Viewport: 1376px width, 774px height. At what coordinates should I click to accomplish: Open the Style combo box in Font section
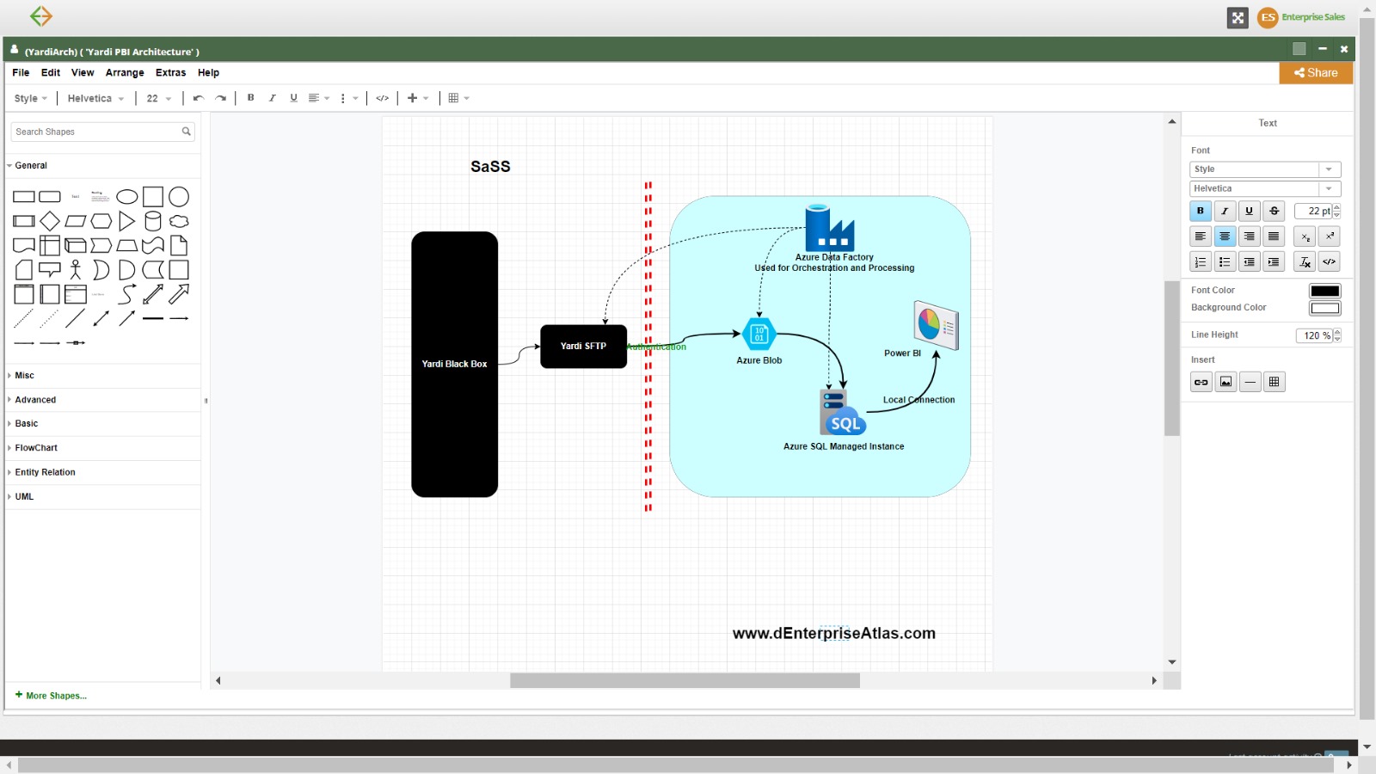1265,169
